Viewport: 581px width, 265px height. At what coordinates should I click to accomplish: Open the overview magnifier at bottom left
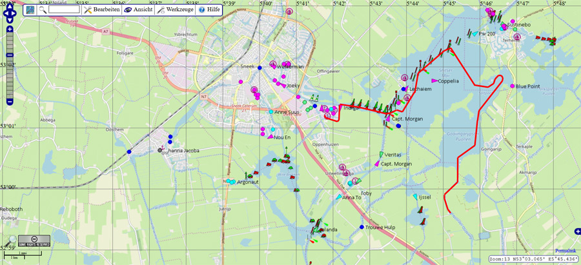tap(13, 239)
